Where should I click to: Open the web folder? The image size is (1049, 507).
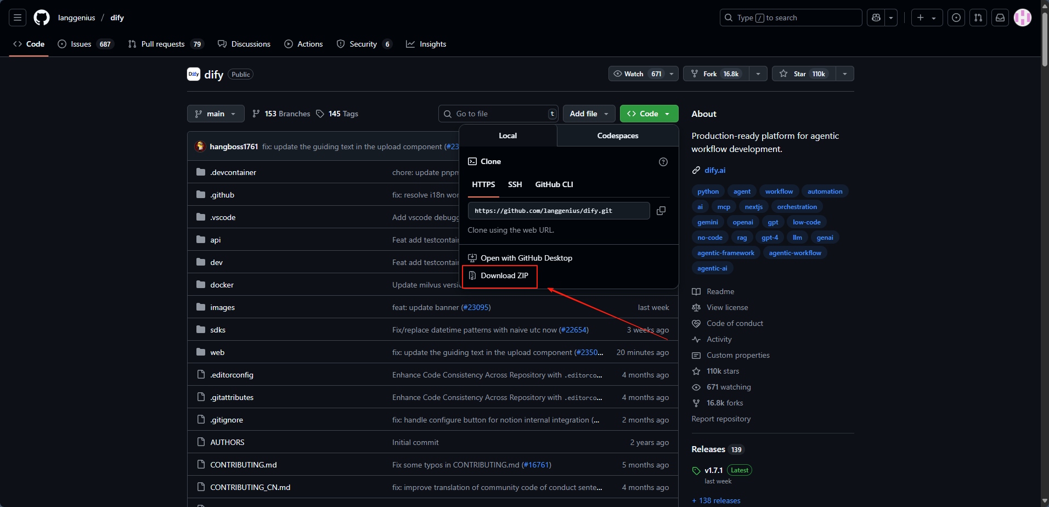click(217, 352)
